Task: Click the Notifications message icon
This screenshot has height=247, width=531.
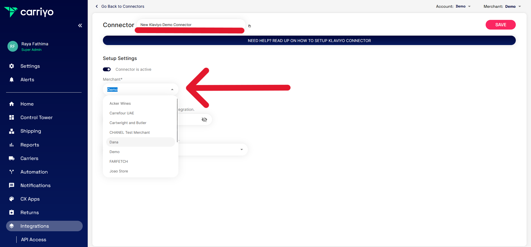Action: coord(12,185)
